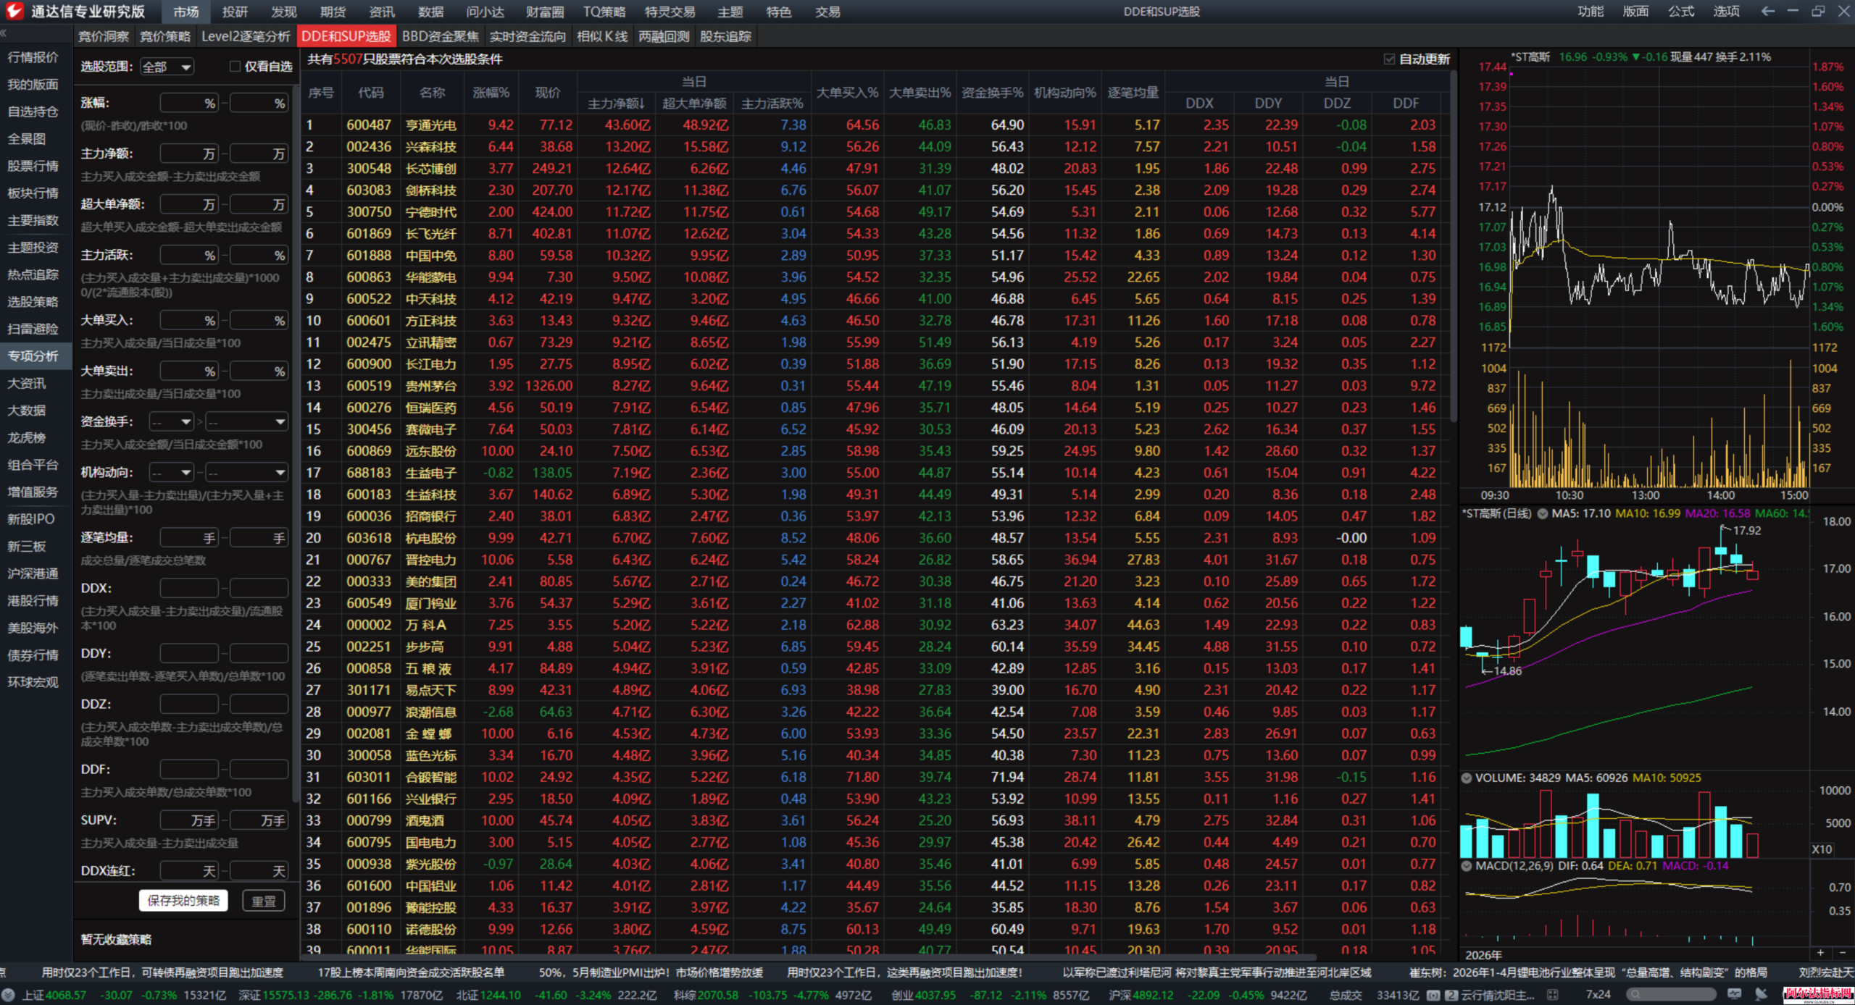The width and height of the screenshot is (1855, 1005).
Task: Open the 资金换手 first operator dropdown
Action: point(171,421)
